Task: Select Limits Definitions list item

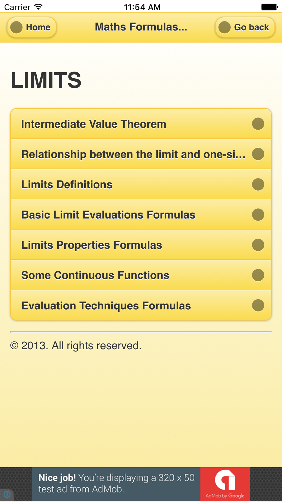Action: coord(67,185)
